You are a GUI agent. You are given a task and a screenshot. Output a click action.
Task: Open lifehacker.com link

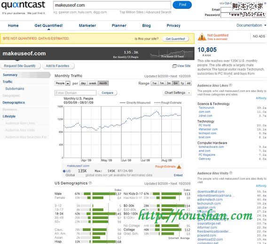click(x=208, y=130)
